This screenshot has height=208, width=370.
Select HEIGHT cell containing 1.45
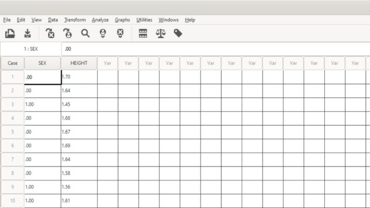[79, 104]
